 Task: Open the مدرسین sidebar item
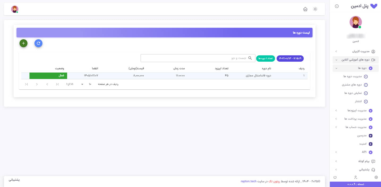(362, 136)
